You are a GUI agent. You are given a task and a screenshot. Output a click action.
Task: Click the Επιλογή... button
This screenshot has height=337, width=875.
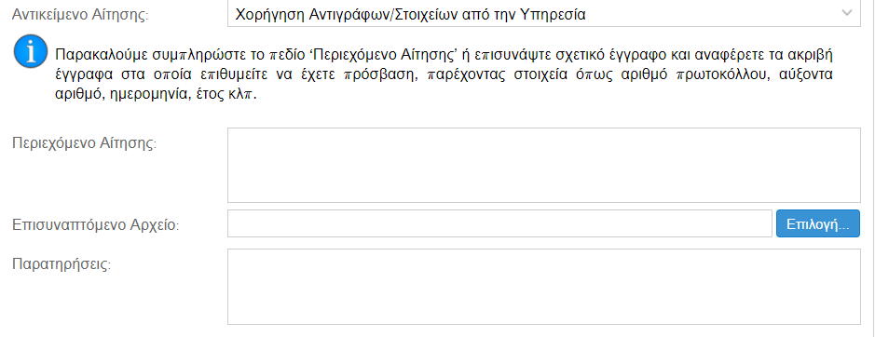pos(817,223)
